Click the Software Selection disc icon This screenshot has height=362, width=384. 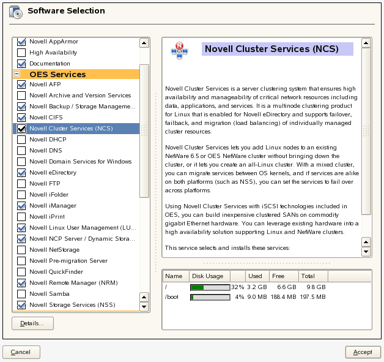pos(16,12)
